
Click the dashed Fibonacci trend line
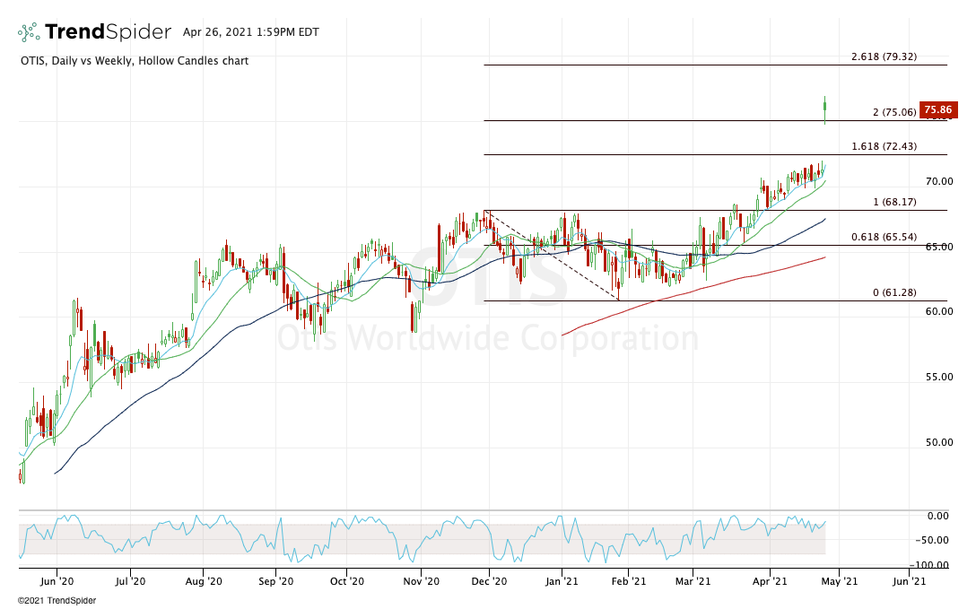pyautogui.click(x=552, y=255)
